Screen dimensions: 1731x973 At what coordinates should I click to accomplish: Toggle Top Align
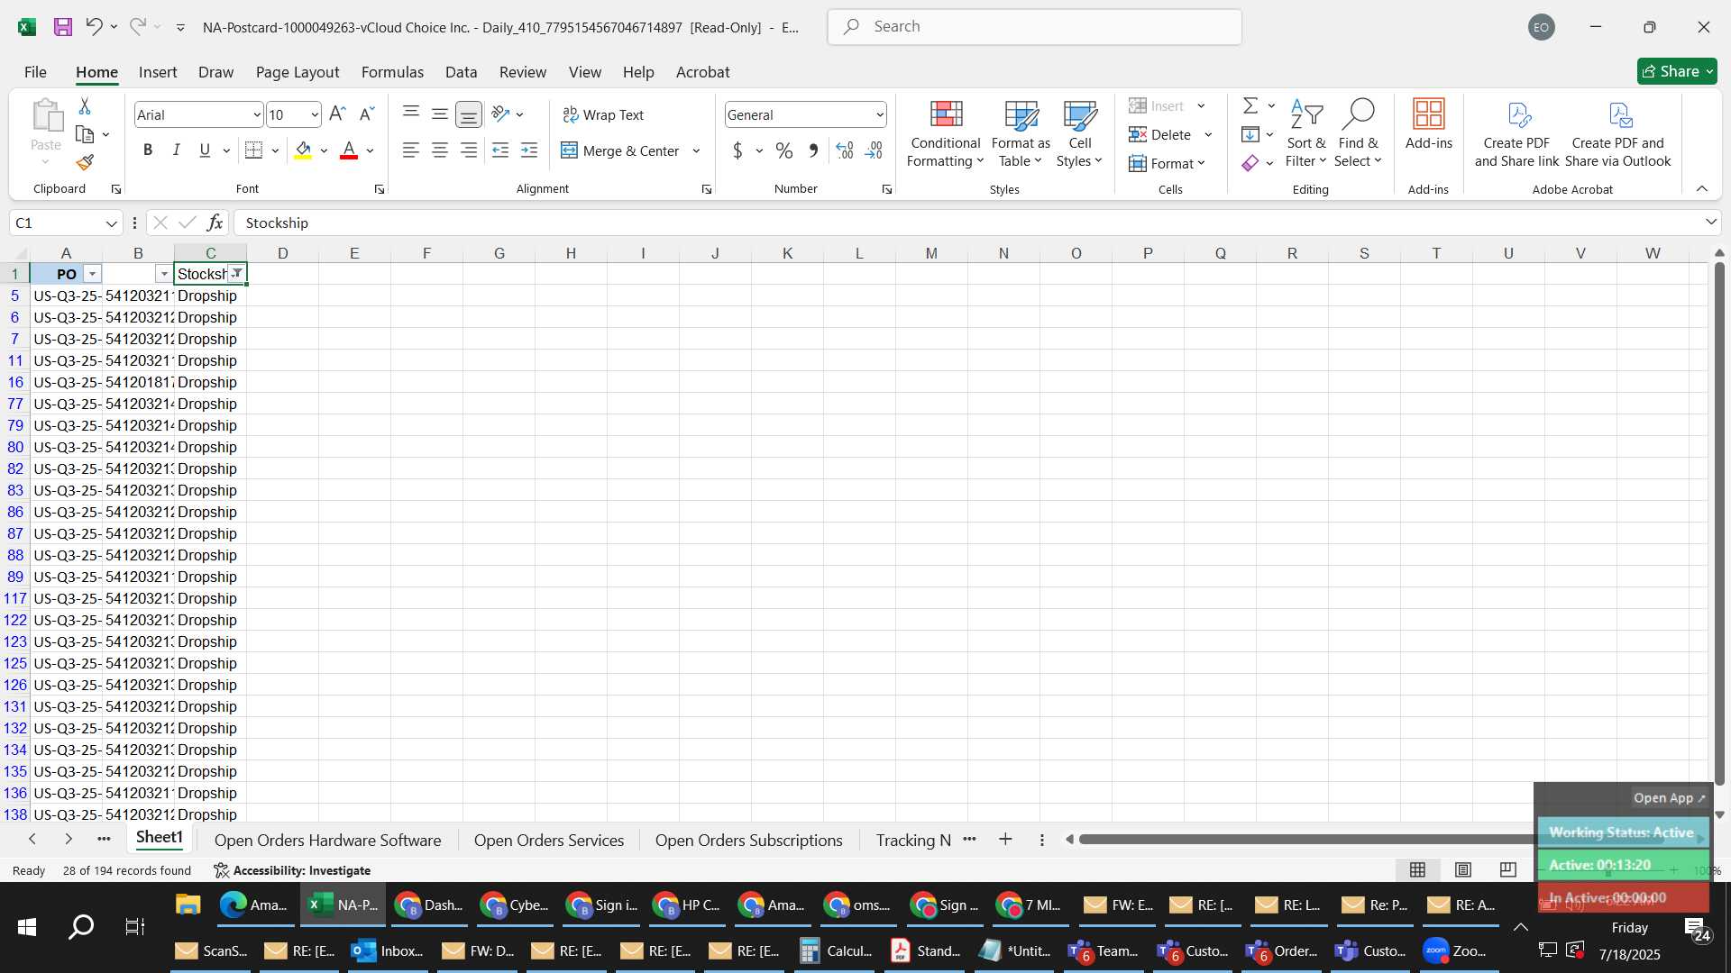(x=411, y=114)
